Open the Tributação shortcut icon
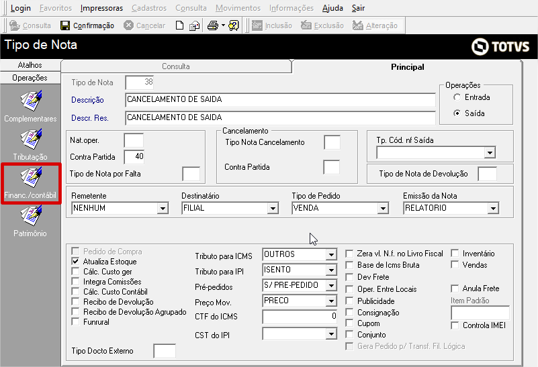Image resolution: width=538 pixels, height=367 pixels. (x=30, y=139)
